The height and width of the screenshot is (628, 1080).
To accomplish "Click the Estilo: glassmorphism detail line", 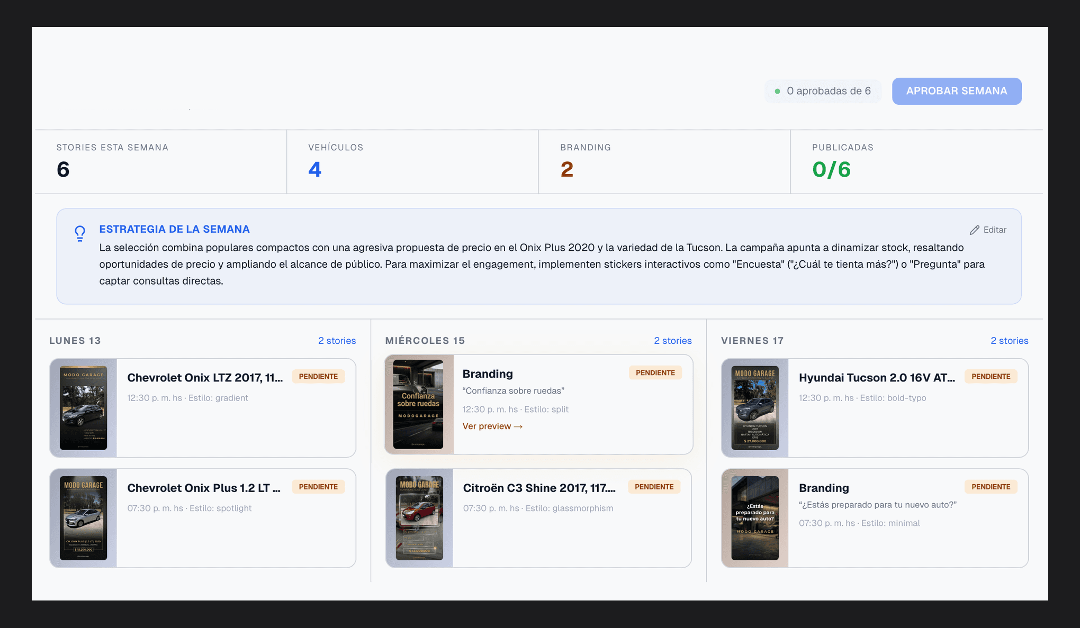I will (538, 508).
